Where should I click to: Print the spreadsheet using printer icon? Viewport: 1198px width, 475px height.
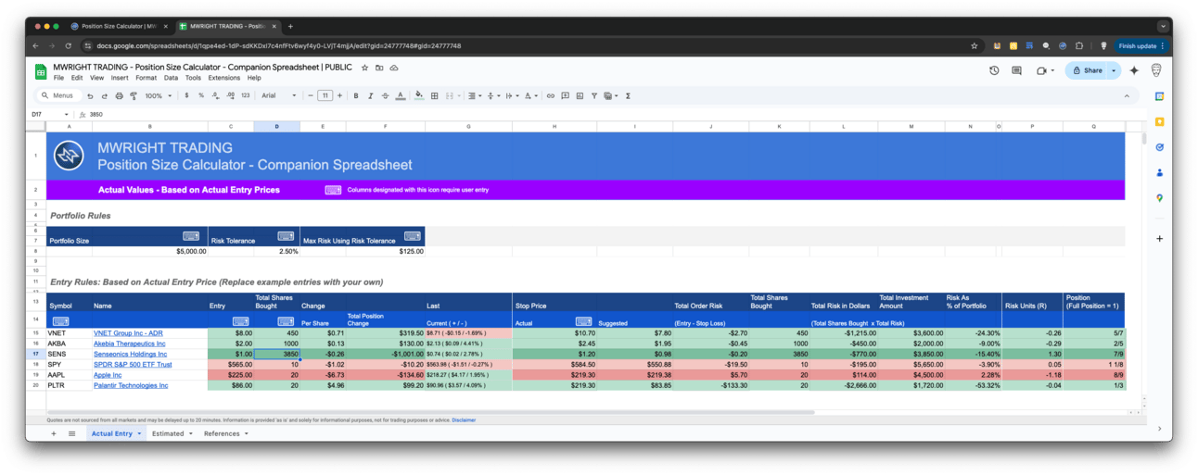pos(119,95)
